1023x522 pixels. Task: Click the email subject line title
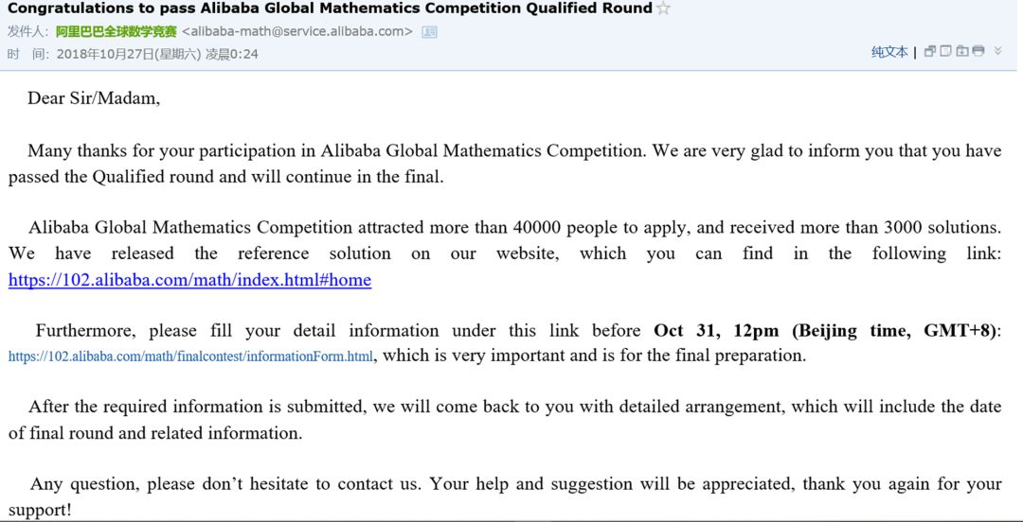pyautogui.click(x=330, y=9)
